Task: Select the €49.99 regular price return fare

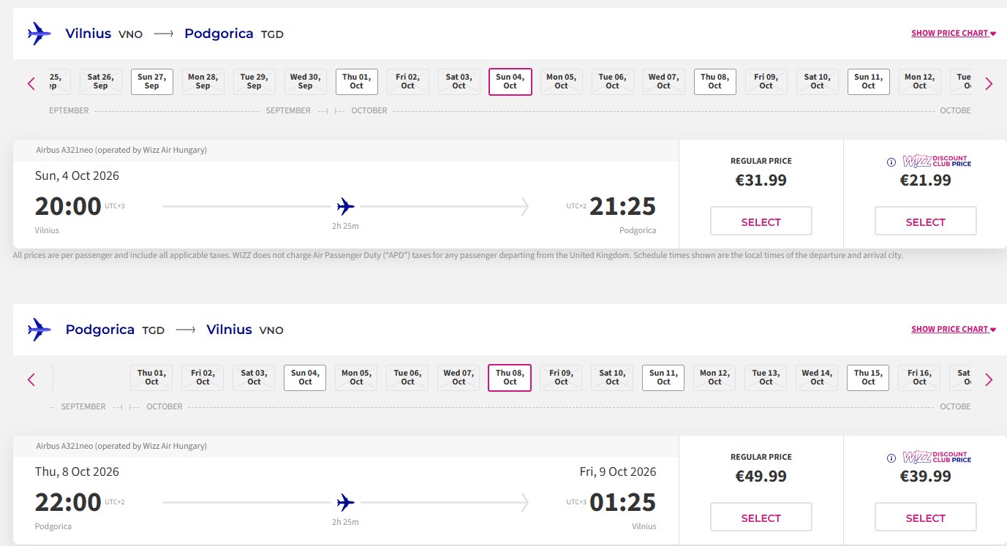Action: (x=761, y=517)
